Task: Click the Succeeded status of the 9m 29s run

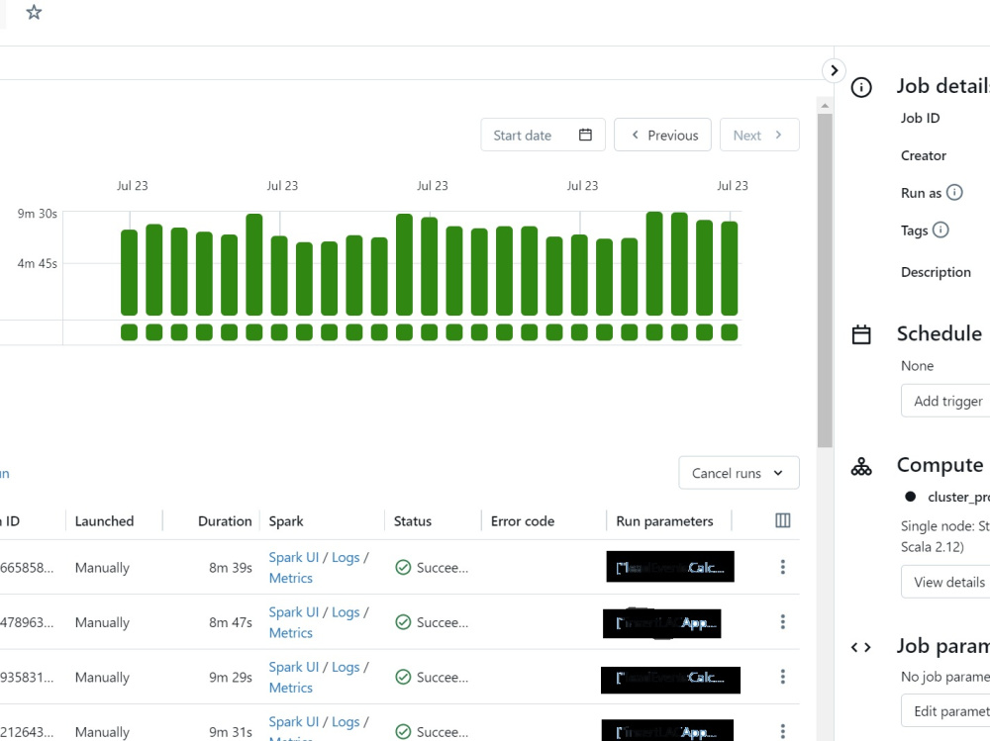Action: pos(432,678)
